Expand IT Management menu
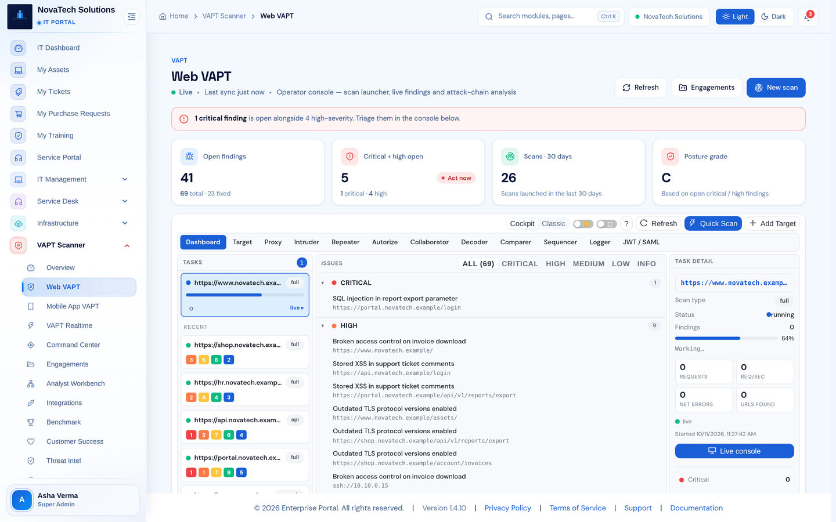Screen dimensions: 836x522 click(x=73, y=179)
